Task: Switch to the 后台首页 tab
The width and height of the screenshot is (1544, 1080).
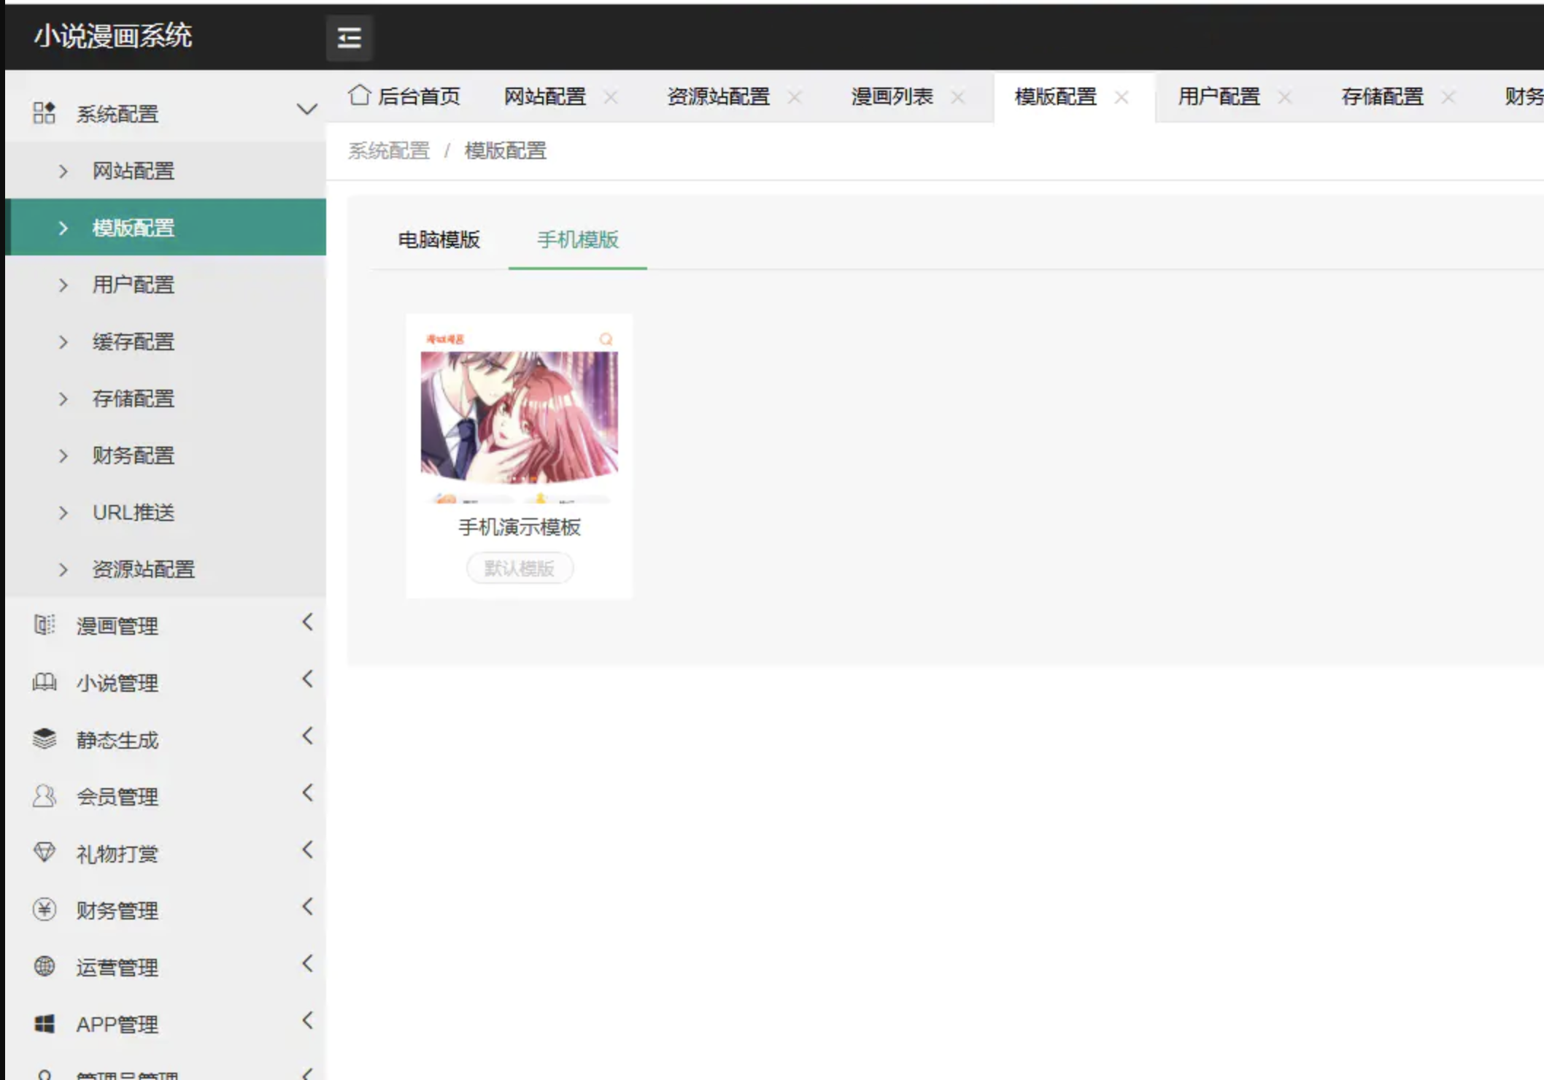Action: (x=405, y=96)
